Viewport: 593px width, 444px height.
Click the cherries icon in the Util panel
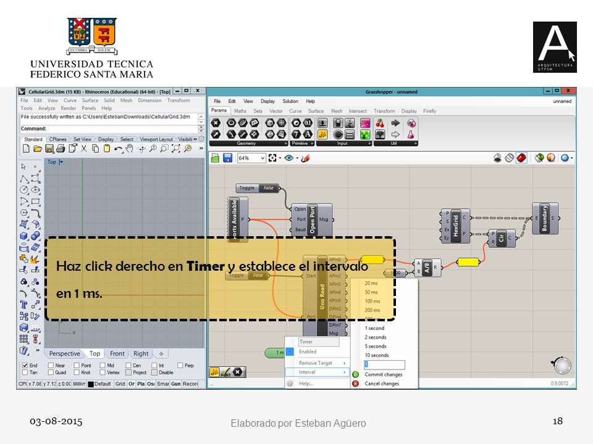(x=380, y=123)
